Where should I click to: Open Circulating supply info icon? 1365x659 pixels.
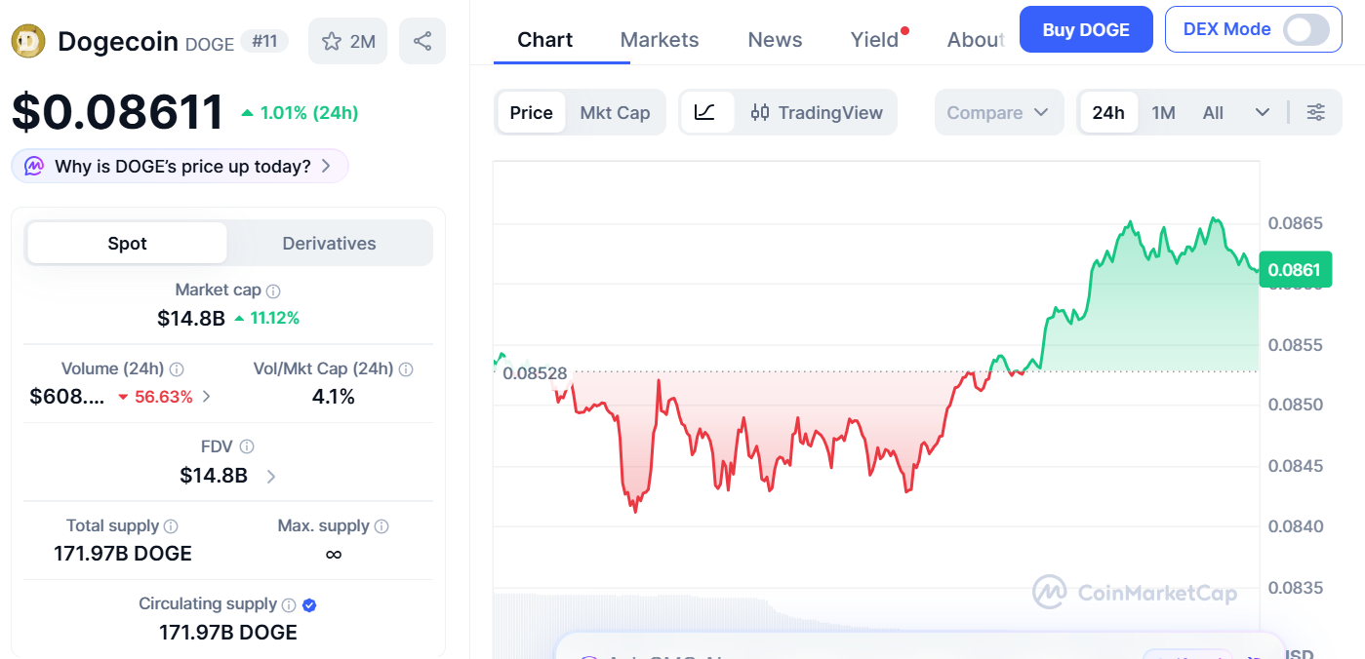[288, 604]
